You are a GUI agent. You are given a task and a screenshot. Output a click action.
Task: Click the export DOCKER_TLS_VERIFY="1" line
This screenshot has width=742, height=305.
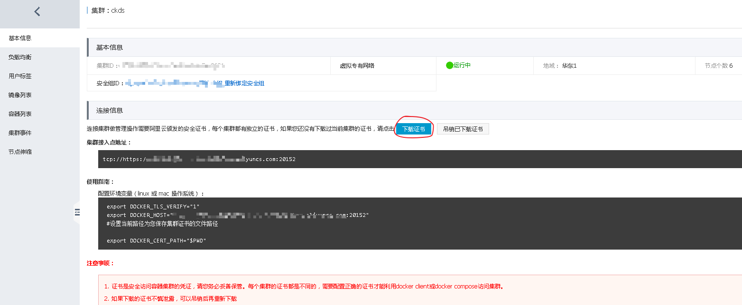153,206
